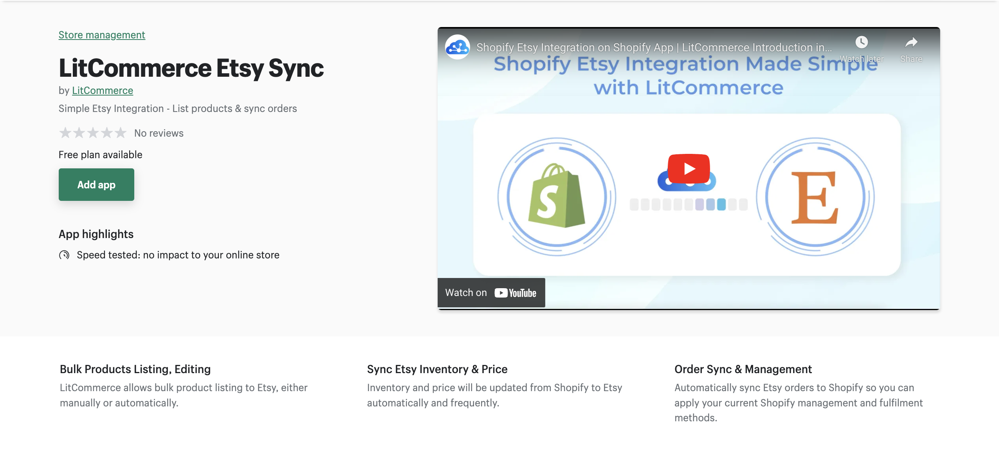The width and height of the screenshot is (999, 462).
Task: Click the LitCommerce channel avatar icon
Action: 457,47
